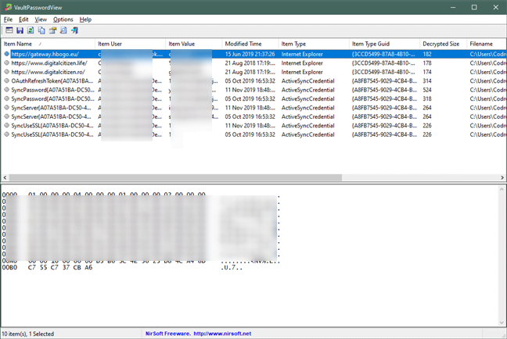Click the down arrow of the hex pane scrollbar
Screen dimensions: 507x339
(502, 323)
